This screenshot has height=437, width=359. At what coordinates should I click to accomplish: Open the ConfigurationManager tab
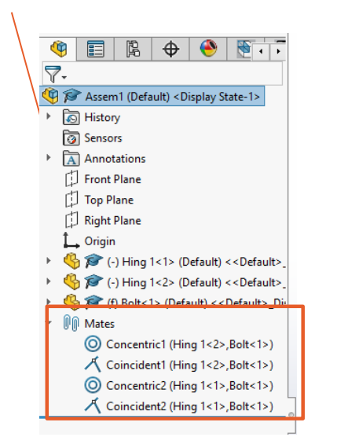coord(133,49)
